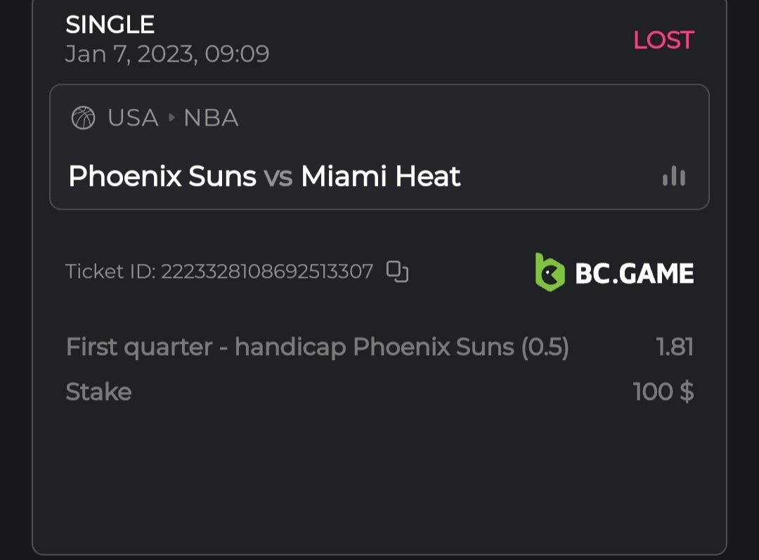Screen dimensions: 759x560
Task: Select the Jan 7, 2023 date text
Action: click(x=167, y=54)
